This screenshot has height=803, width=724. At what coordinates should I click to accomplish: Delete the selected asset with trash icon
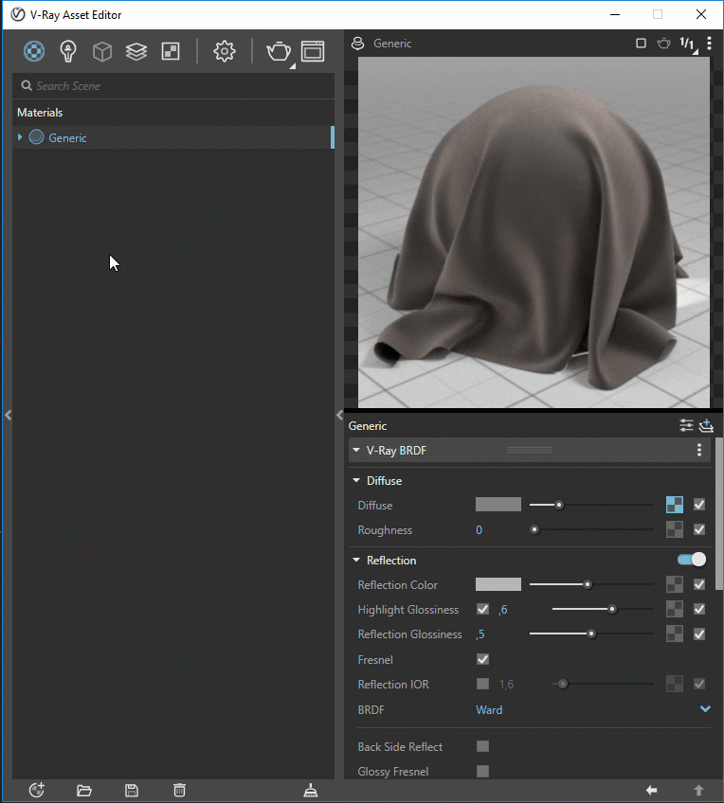pyautogui.click(x=179, y=790)
